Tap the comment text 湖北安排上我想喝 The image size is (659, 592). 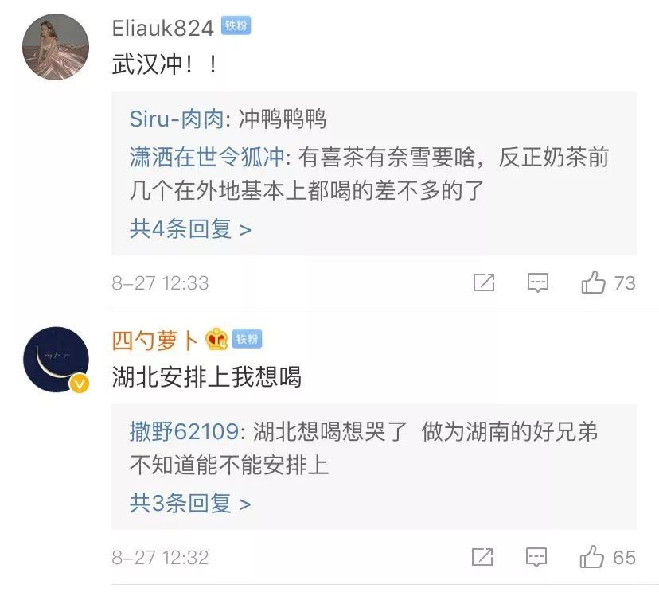pos(207,376)
